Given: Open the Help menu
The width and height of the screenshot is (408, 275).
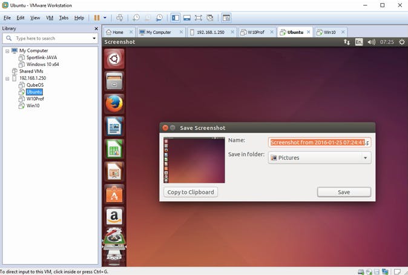Looking at the screenshot, I should pyautogui.click(x=79, y=18).
